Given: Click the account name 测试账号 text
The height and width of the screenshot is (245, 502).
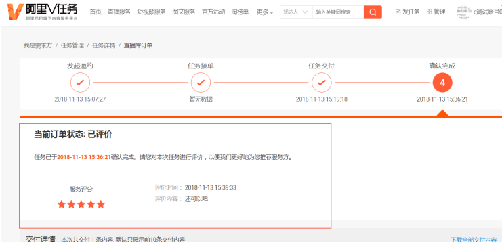Looking at the screenshot, I should click(x=488, y=12).
